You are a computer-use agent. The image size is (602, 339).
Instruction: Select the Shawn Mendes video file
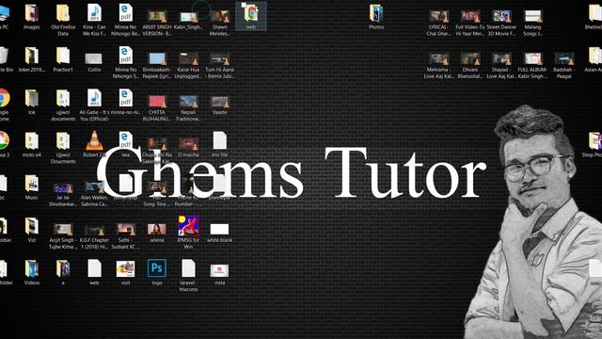(x=219, y=16)
